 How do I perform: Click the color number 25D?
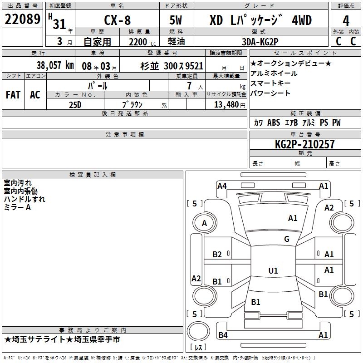[75, 105]
